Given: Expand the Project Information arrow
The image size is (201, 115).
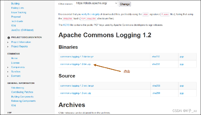Looking at the screenshot, I should (8, 42).
